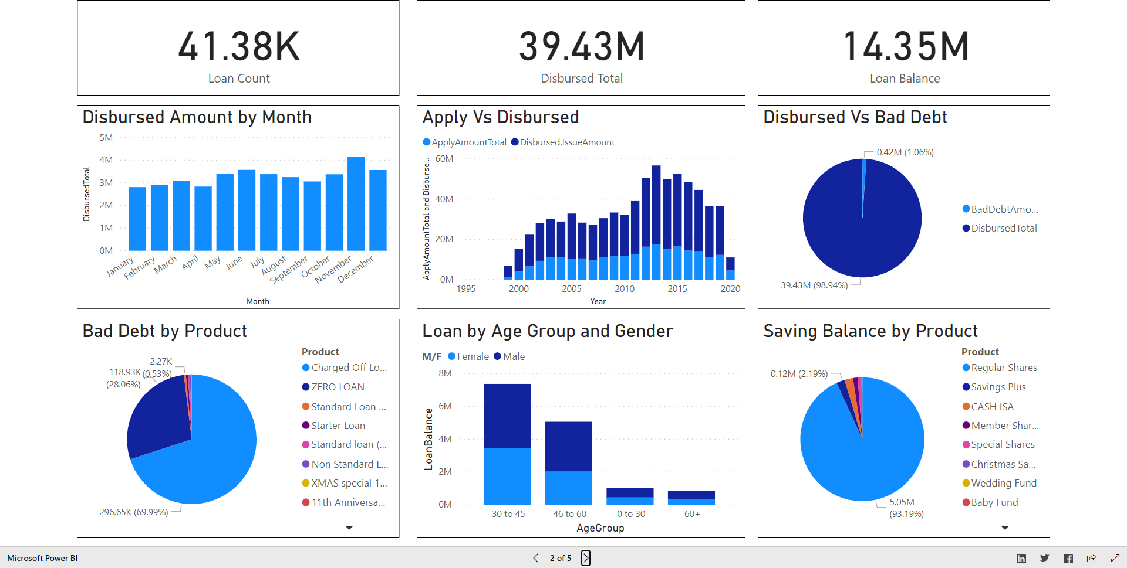Click the '2 of 5' page indicator
The width and height of the screenshot is (1127, 568).
click(561, 558)
